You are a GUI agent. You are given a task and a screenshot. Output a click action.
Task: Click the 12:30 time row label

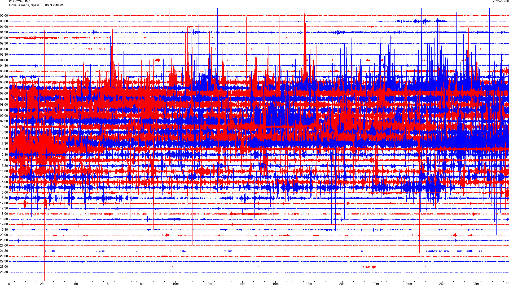4,155
